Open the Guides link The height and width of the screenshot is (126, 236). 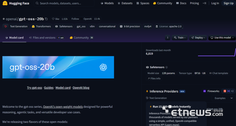pos(49,88)
